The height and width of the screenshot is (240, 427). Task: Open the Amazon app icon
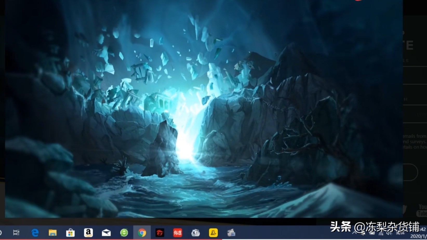(x=88, y=232)
